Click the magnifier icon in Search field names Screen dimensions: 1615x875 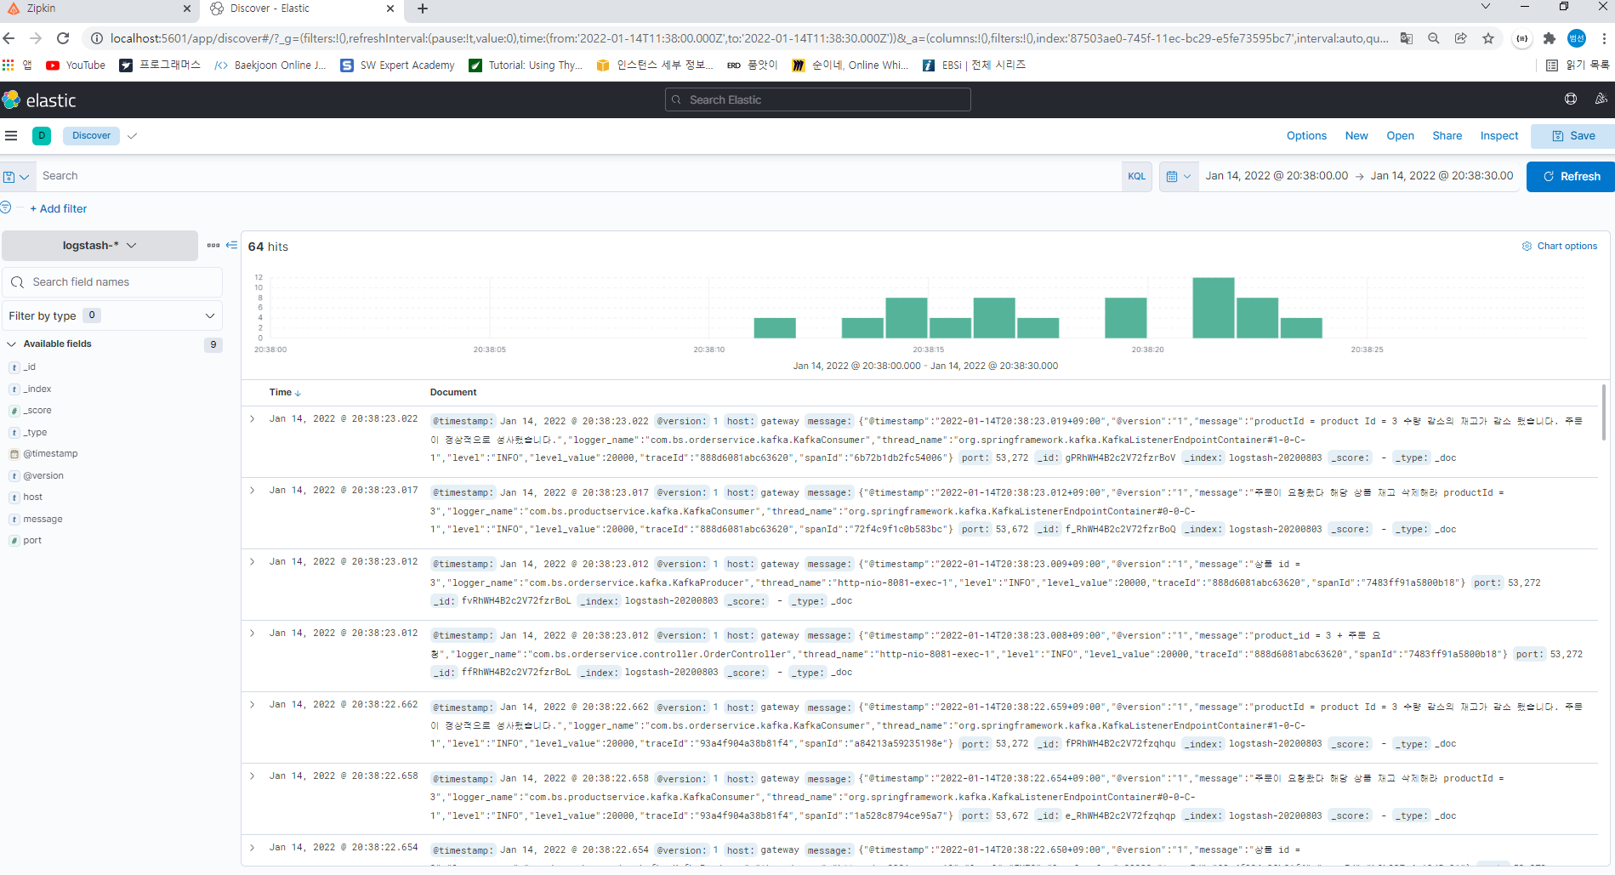(x=18, y=281)
